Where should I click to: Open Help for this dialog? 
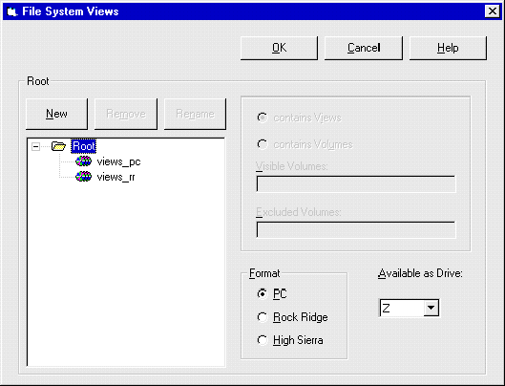tap(448, 48)
